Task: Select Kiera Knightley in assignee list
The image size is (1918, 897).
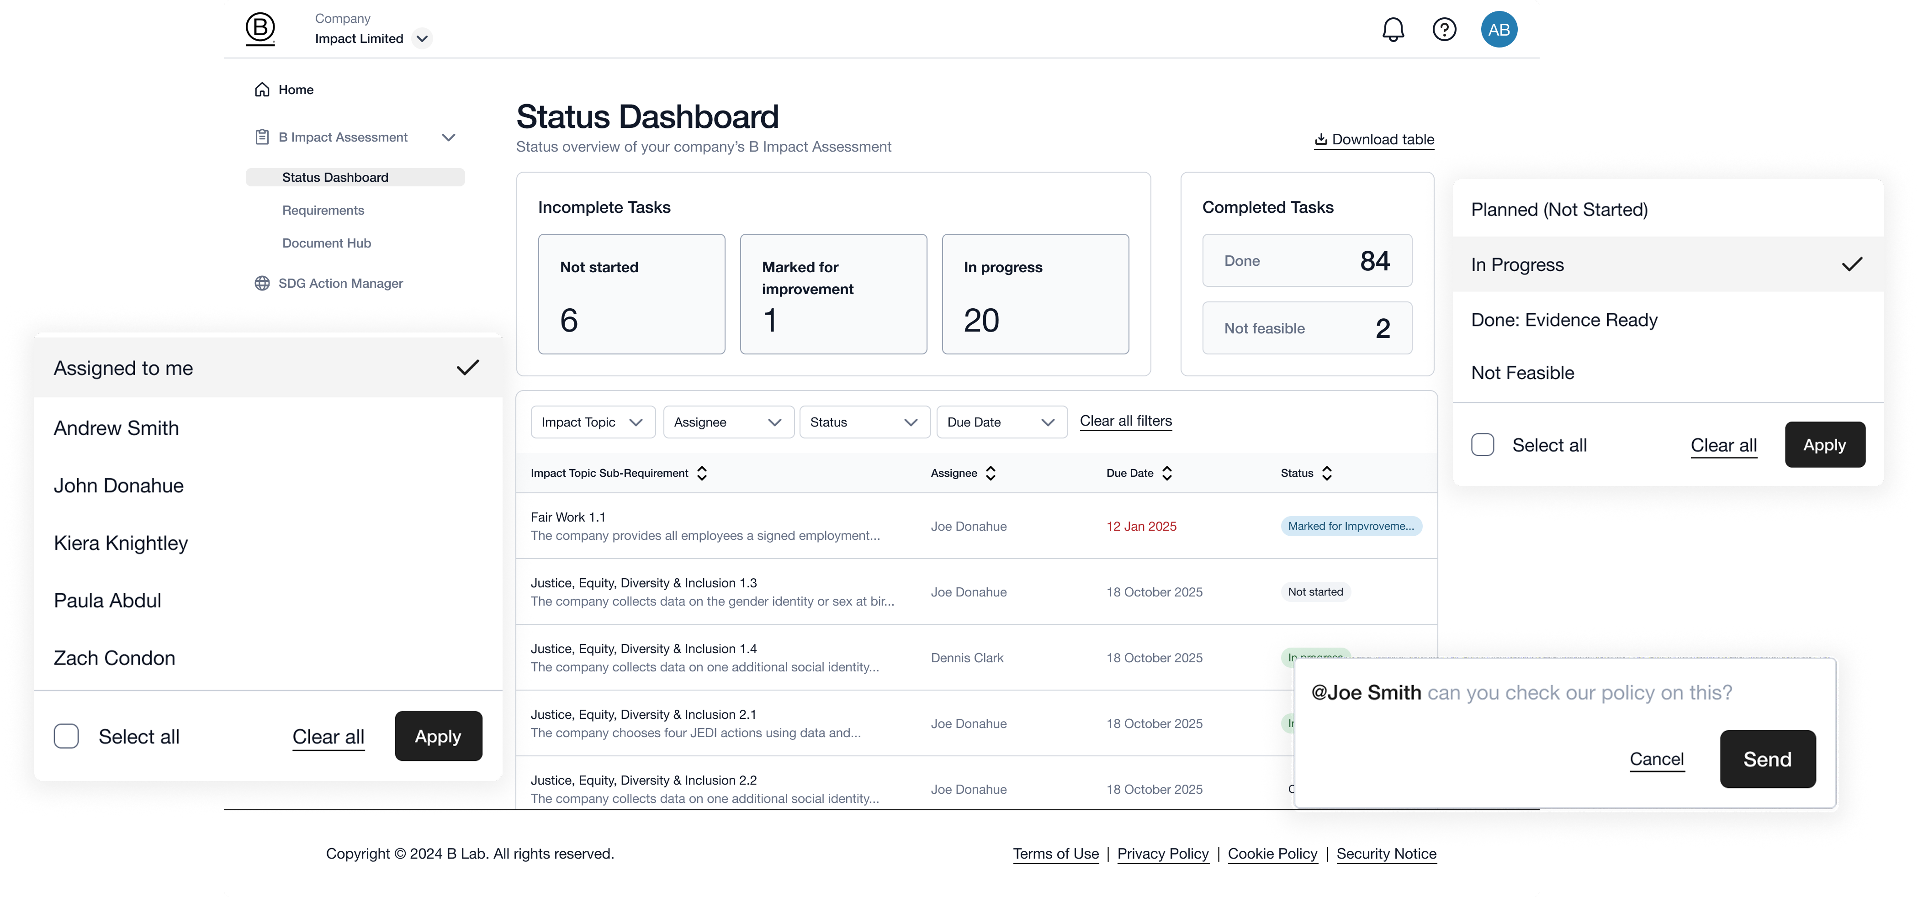Action: point(268,543)
